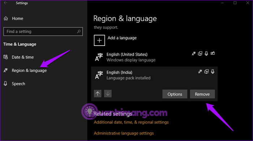Viewport: 253px width, 141px height.
Task: Click handwriting icon on English (United States) row
Action: click(213, 53)
